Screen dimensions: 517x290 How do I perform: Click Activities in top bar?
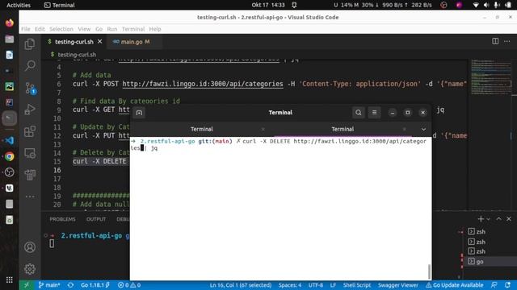coord(19,5)
